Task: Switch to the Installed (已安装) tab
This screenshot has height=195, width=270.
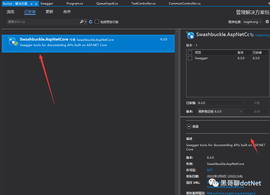Action: (x=30, y=12)
